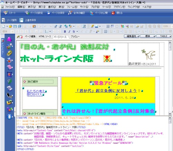This screenshot has height=151, width=173.
Task: Open the bulleted list dropdown arrow
Action: click(x=50, y=31)
